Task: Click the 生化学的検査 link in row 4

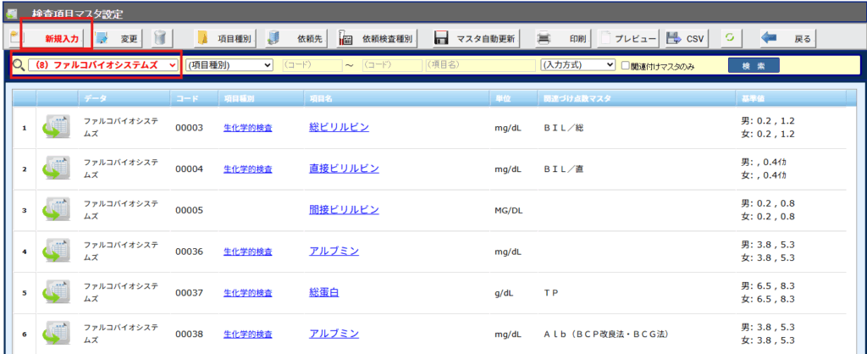Action: (x=247, y=252)
